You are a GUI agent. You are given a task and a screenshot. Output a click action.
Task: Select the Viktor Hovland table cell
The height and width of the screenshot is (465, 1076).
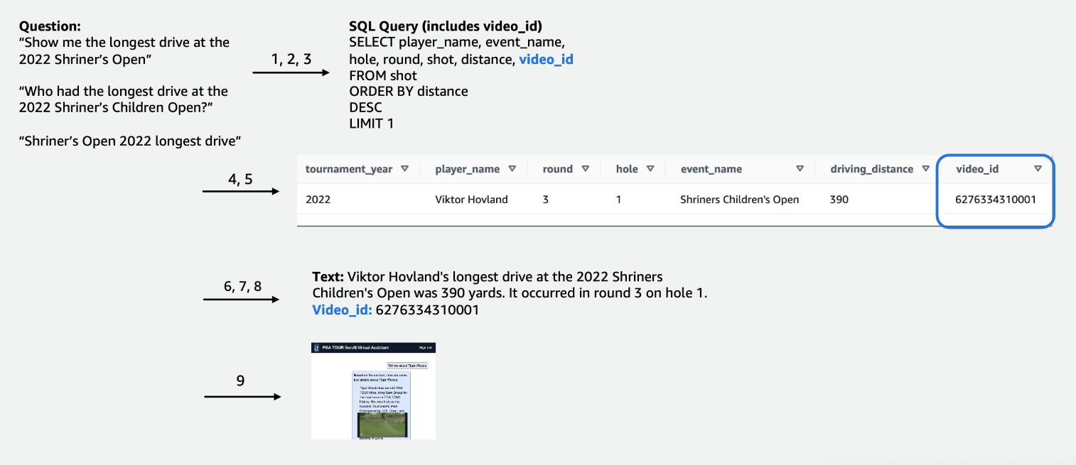click(471, 199)
